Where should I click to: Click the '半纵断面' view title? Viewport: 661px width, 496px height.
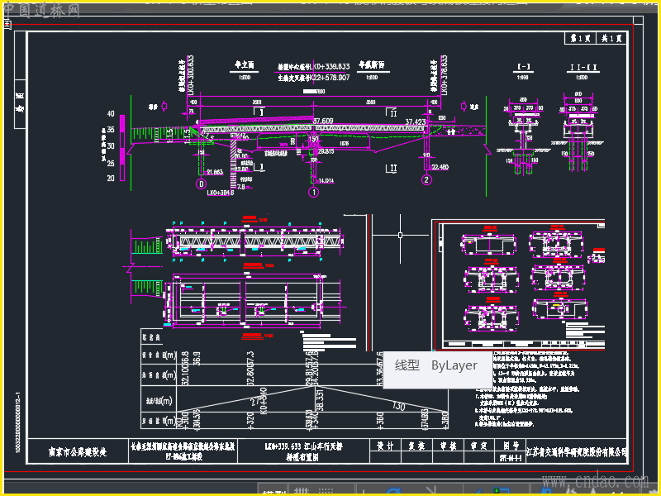tap(372, 64)
